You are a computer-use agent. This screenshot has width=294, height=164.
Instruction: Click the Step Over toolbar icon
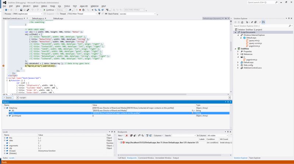pyautogui.click(x=99, y=10)
